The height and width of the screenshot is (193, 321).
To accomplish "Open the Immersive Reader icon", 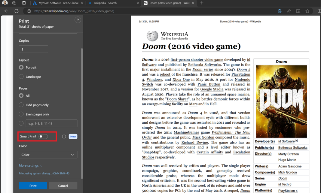I will pos(298,11).
